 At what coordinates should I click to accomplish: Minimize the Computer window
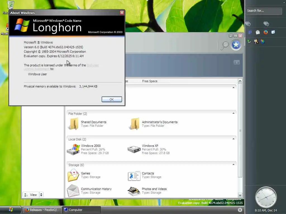coord(230,36)
